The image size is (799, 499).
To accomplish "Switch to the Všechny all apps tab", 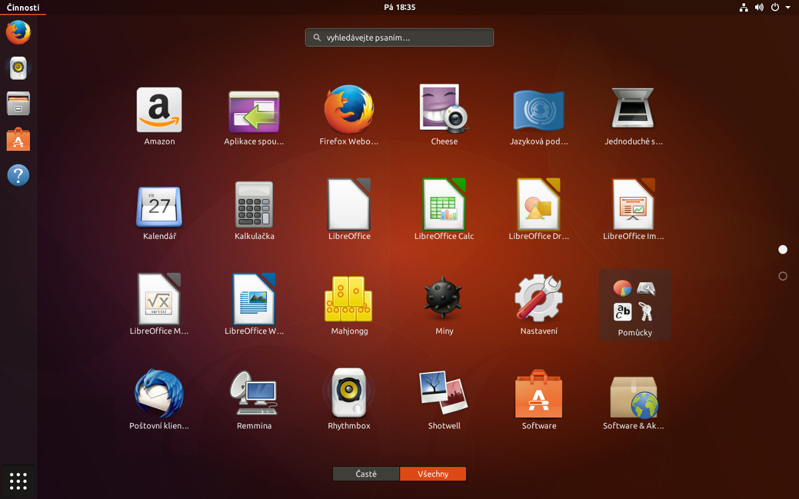I will point(433,474).
